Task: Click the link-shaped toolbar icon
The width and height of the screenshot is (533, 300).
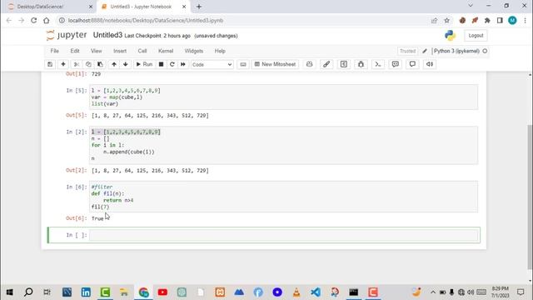Action: click(x=326, y=64)
